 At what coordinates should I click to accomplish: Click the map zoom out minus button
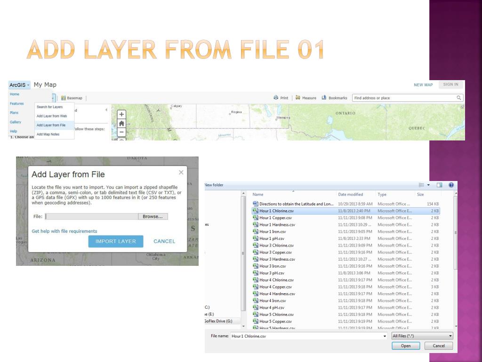tap(121, 132)
